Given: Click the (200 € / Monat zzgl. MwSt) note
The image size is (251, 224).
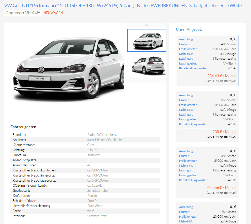Looking at the screenshot, I should click(221, 137).
